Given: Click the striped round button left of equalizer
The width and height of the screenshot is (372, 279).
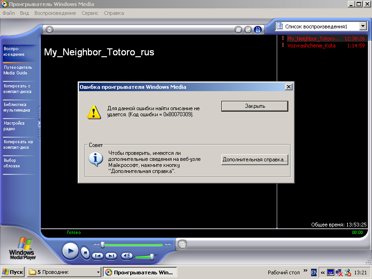Looking at the screenshot, I should tap(238, 30).
